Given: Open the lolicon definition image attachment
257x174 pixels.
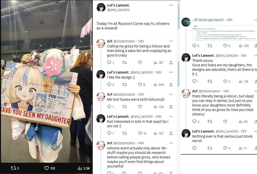Looking at the screenshot, I should tap(224, 33).
